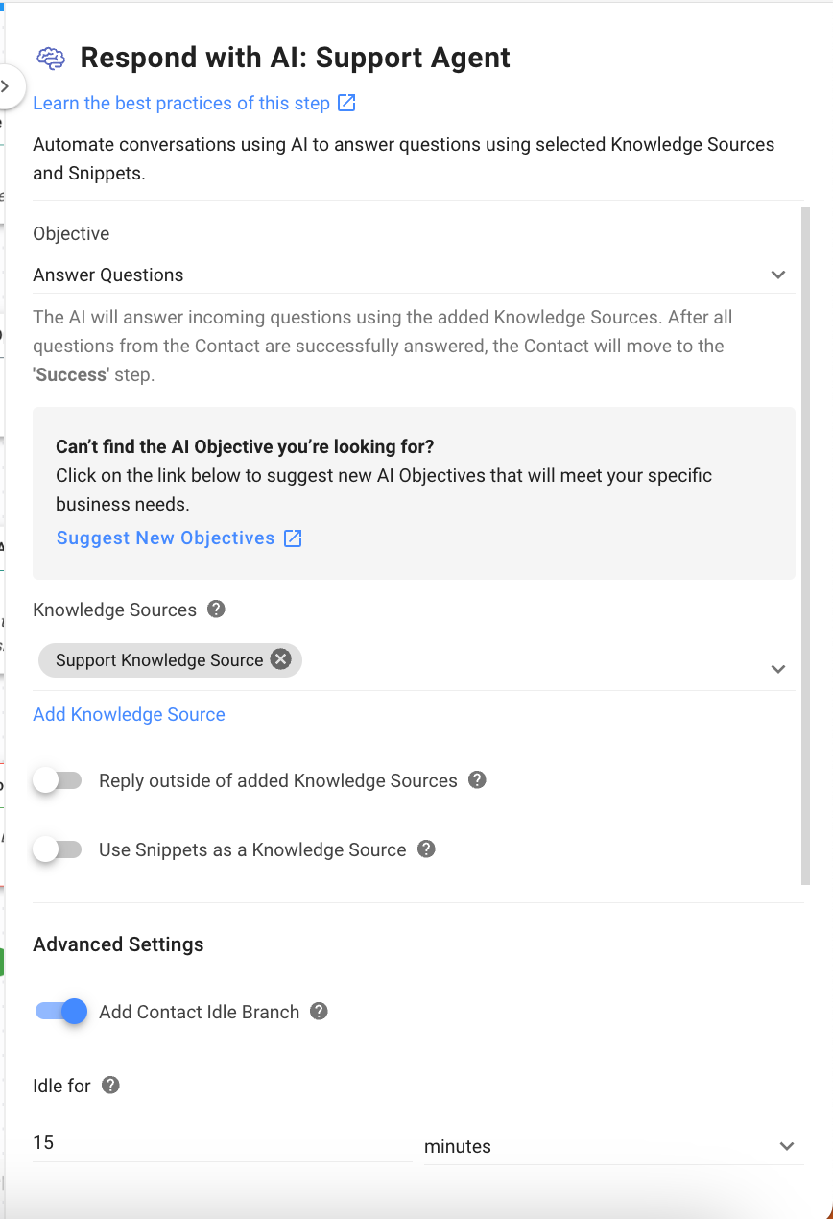Remove the Support Knowledge Source chip
This screenshot has height=1219, width=833.
click(x=280, y=659)
